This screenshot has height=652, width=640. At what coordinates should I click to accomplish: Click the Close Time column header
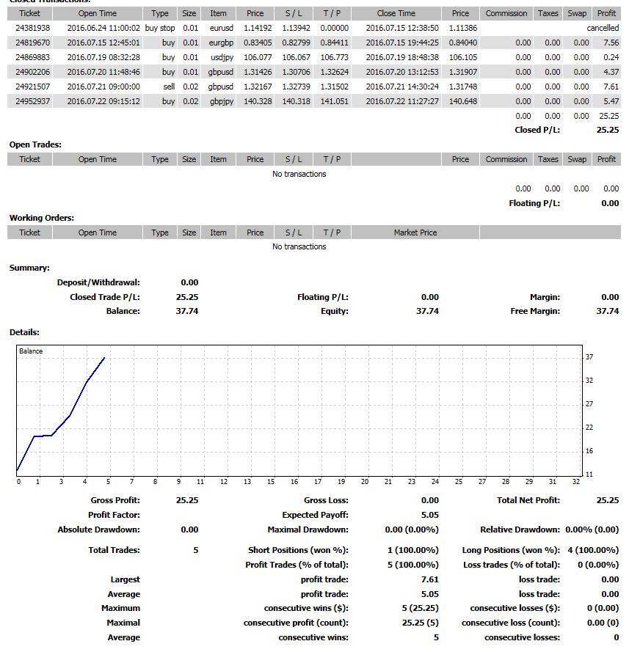click(396, 13)
